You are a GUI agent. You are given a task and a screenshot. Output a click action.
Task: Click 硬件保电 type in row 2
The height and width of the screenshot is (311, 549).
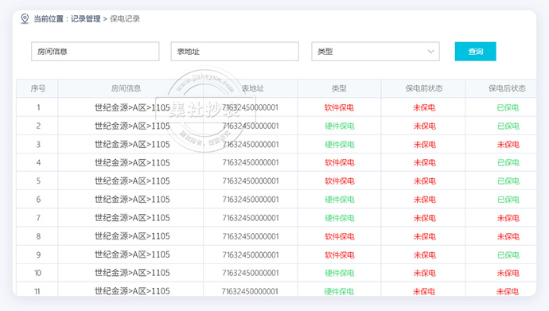tap(339, 126)
